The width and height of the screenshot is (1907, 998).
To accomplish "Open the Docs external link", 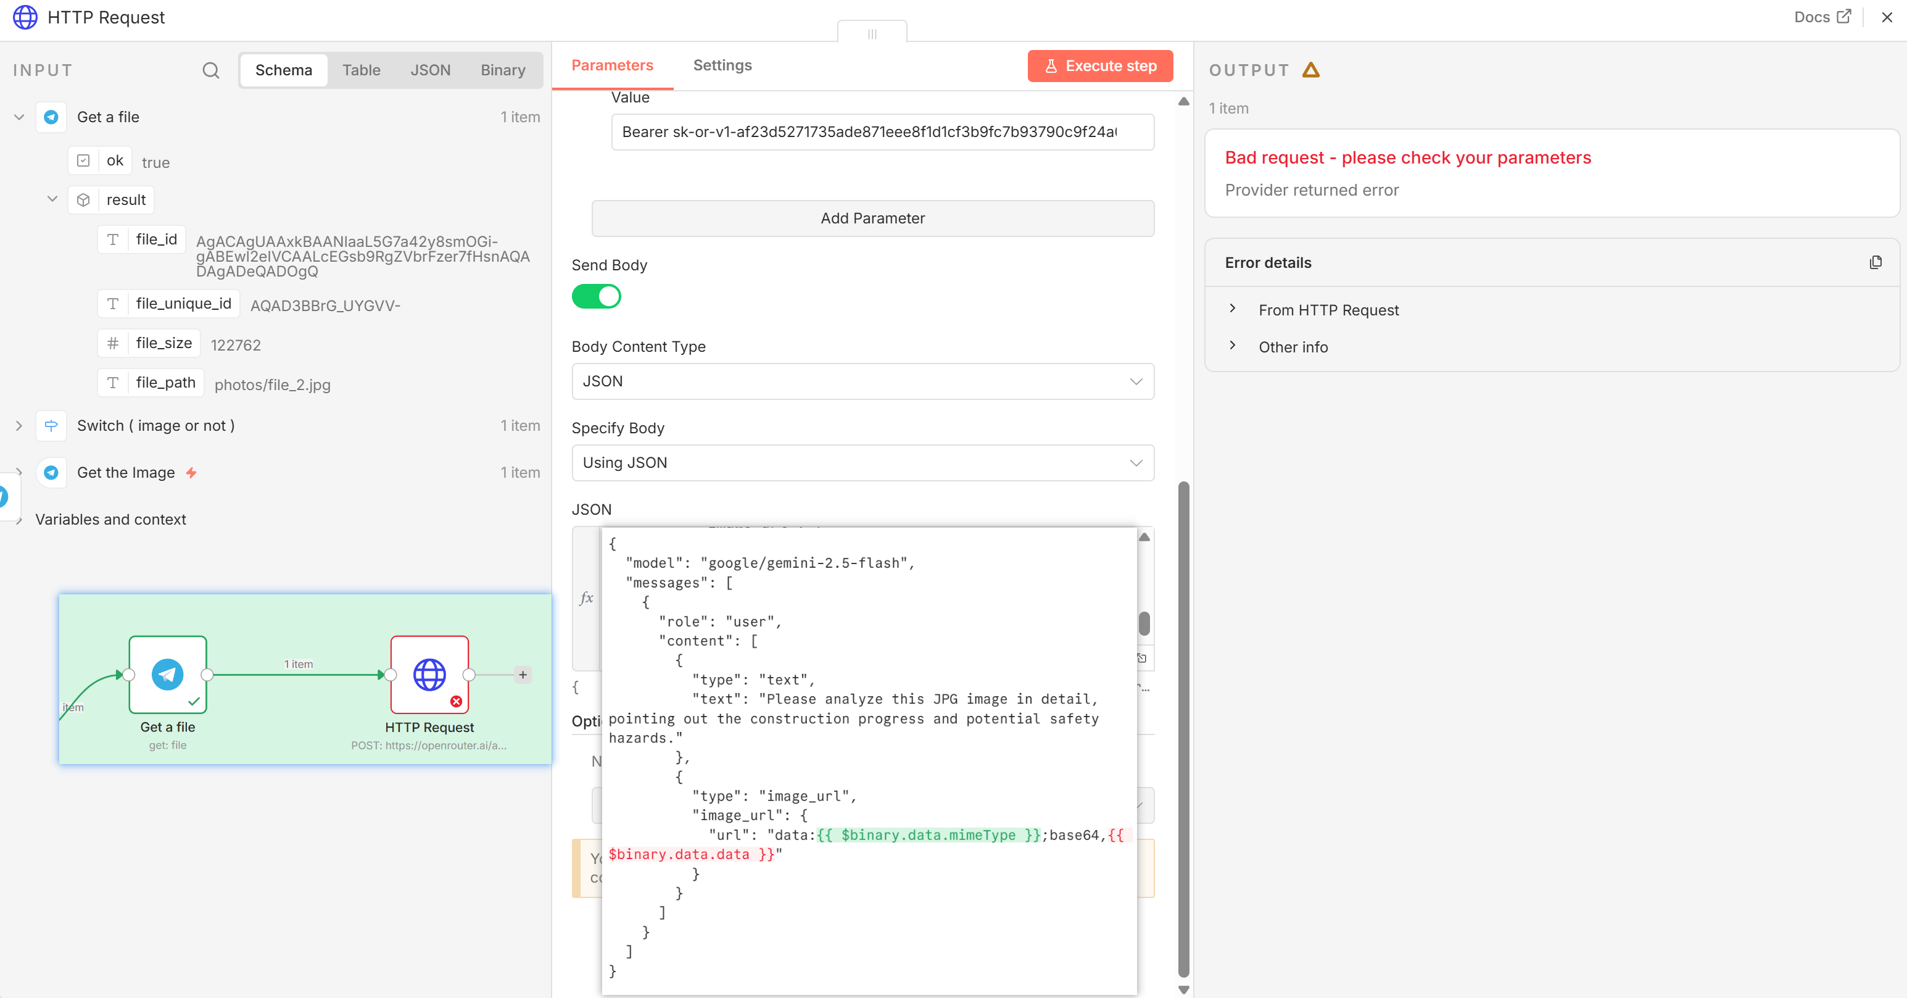I will pyautogui.click(x=1822, y=17).
